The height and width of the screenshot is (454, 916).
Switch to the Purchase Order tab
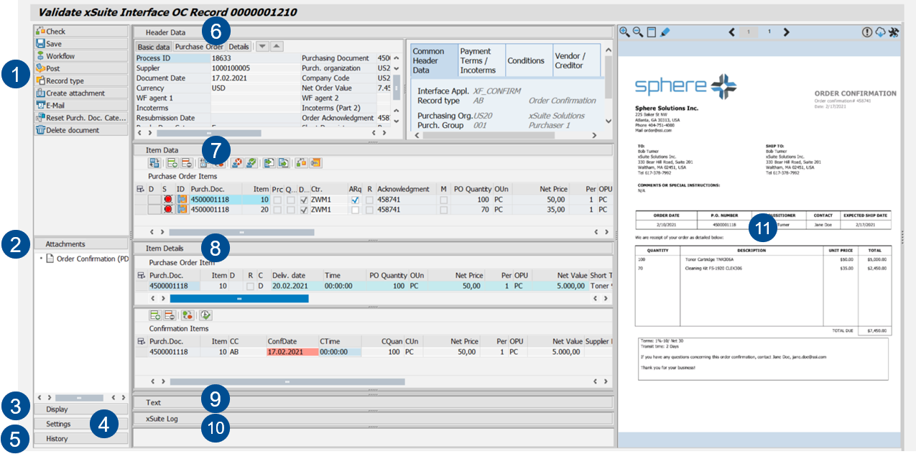(x=199, y=47)
